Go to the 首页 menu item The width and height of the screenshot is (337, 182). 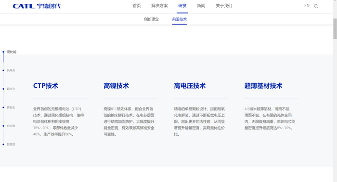coord(137,6)
